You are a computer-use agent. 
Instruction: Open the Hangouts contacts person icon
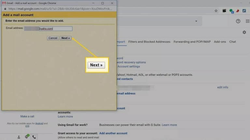click(x=19, y=137)
